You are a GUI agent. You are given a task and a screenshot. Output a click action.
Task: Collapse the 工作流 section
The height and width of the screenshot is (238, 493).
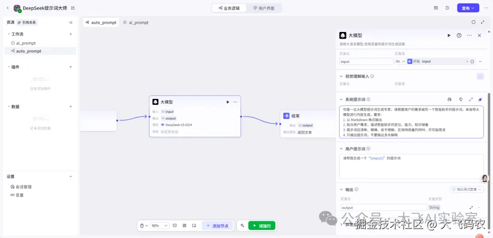coord(9,34)
